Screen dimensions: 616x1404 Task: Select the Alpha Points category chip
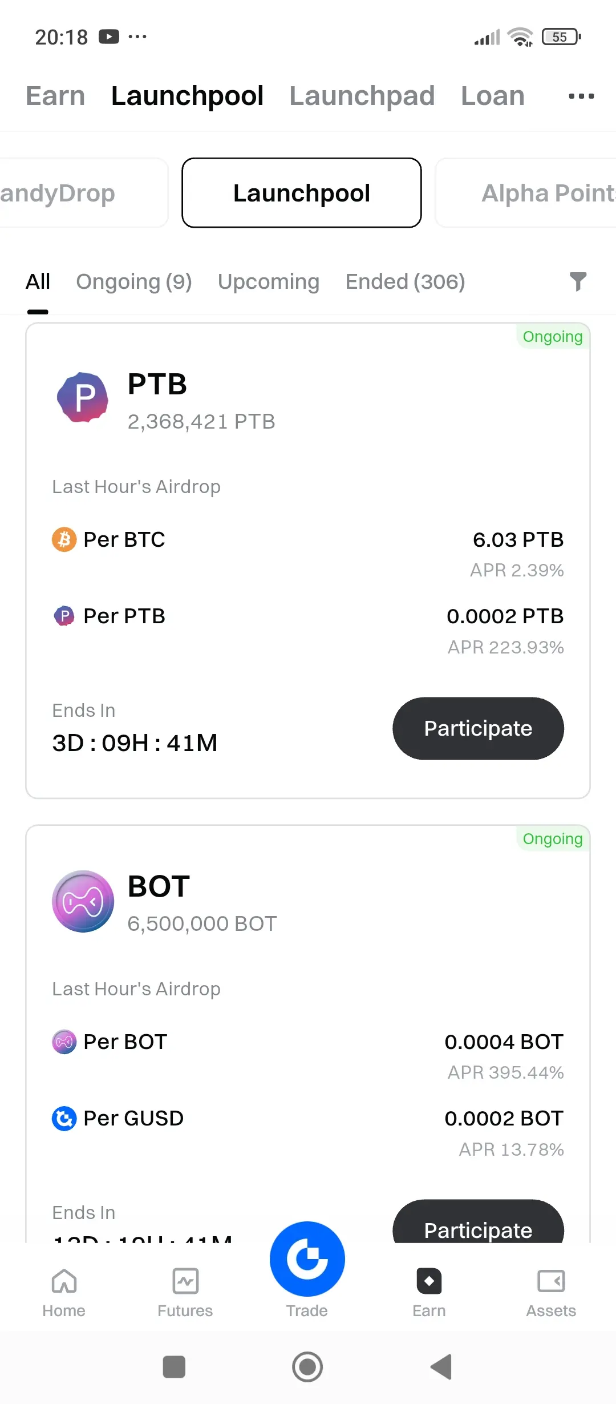pyautogui.click(x=525, y=193)
